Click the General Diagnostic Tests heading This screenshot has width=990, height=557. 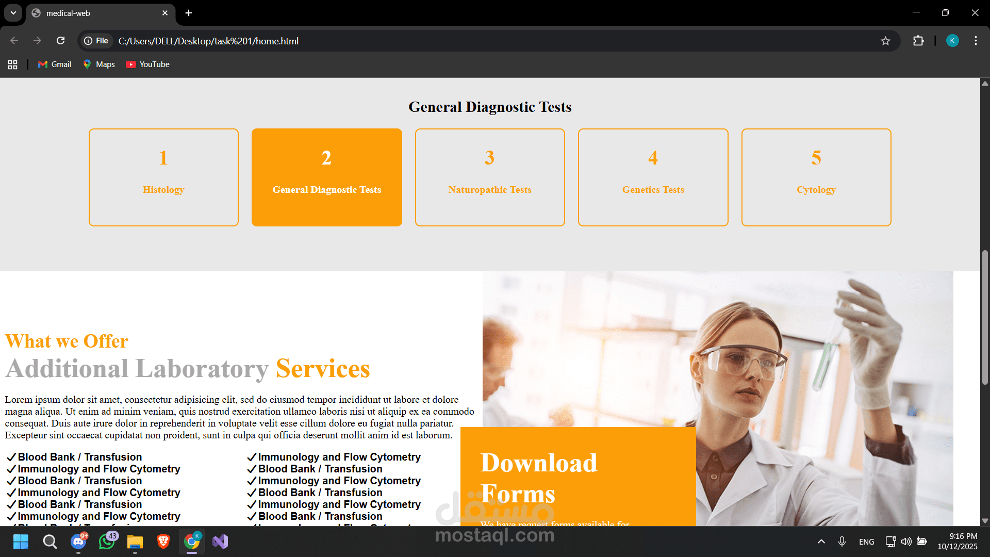coord(490,107)
